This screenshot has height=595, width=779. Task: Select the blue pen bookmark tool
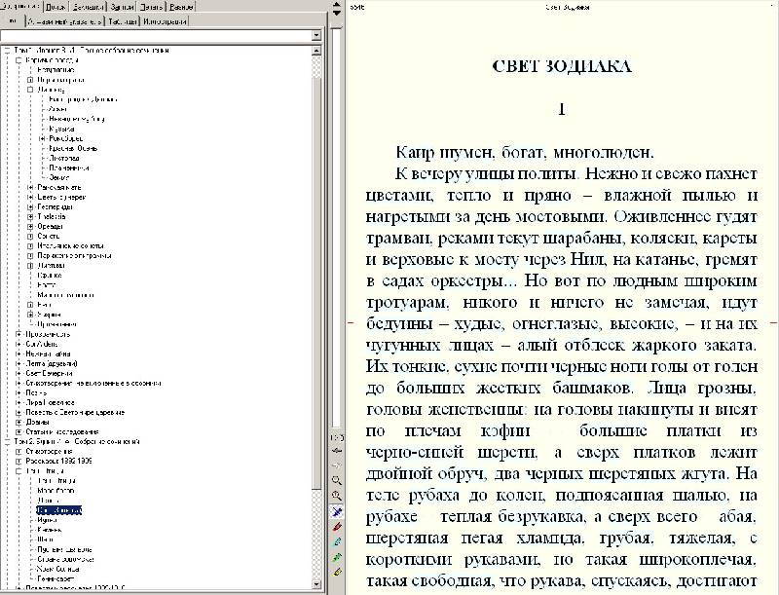(x=337, y=511)
